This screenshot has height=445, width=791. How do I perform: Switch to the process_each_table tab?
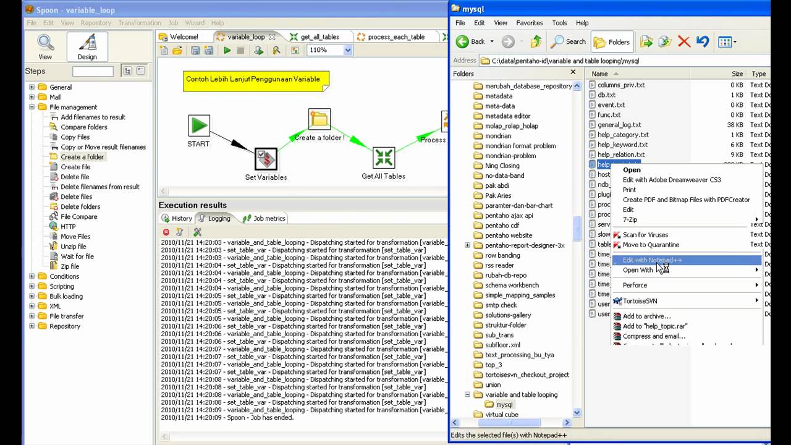[395, 37]
